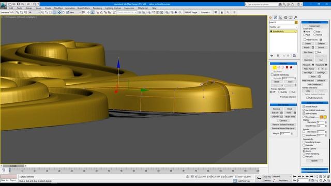This screenshot has height=186, width=331.
Task: Select the Edge constraint radio button
Action: pyautogui.click(x=314, y=32)
